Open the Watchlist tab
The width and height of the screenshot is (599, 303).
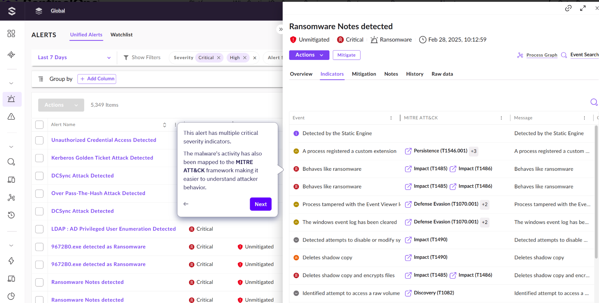tap(122, 35)
